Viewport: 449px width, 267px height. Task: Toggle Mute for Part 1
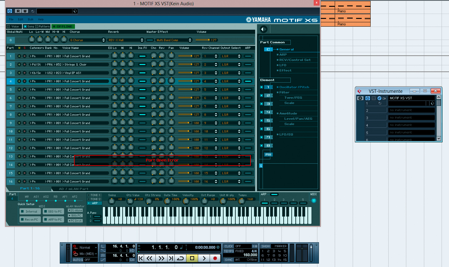19,56
